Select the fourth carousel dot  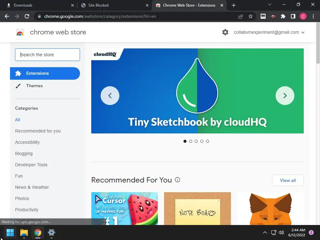pos(202,141)
